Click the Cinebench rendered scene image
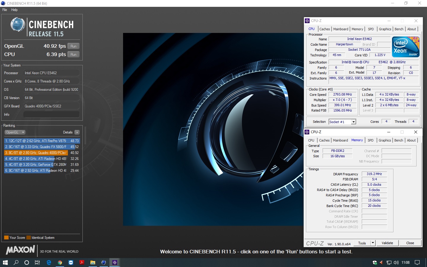Screen dimensions: 427x267 click(213, 129)
